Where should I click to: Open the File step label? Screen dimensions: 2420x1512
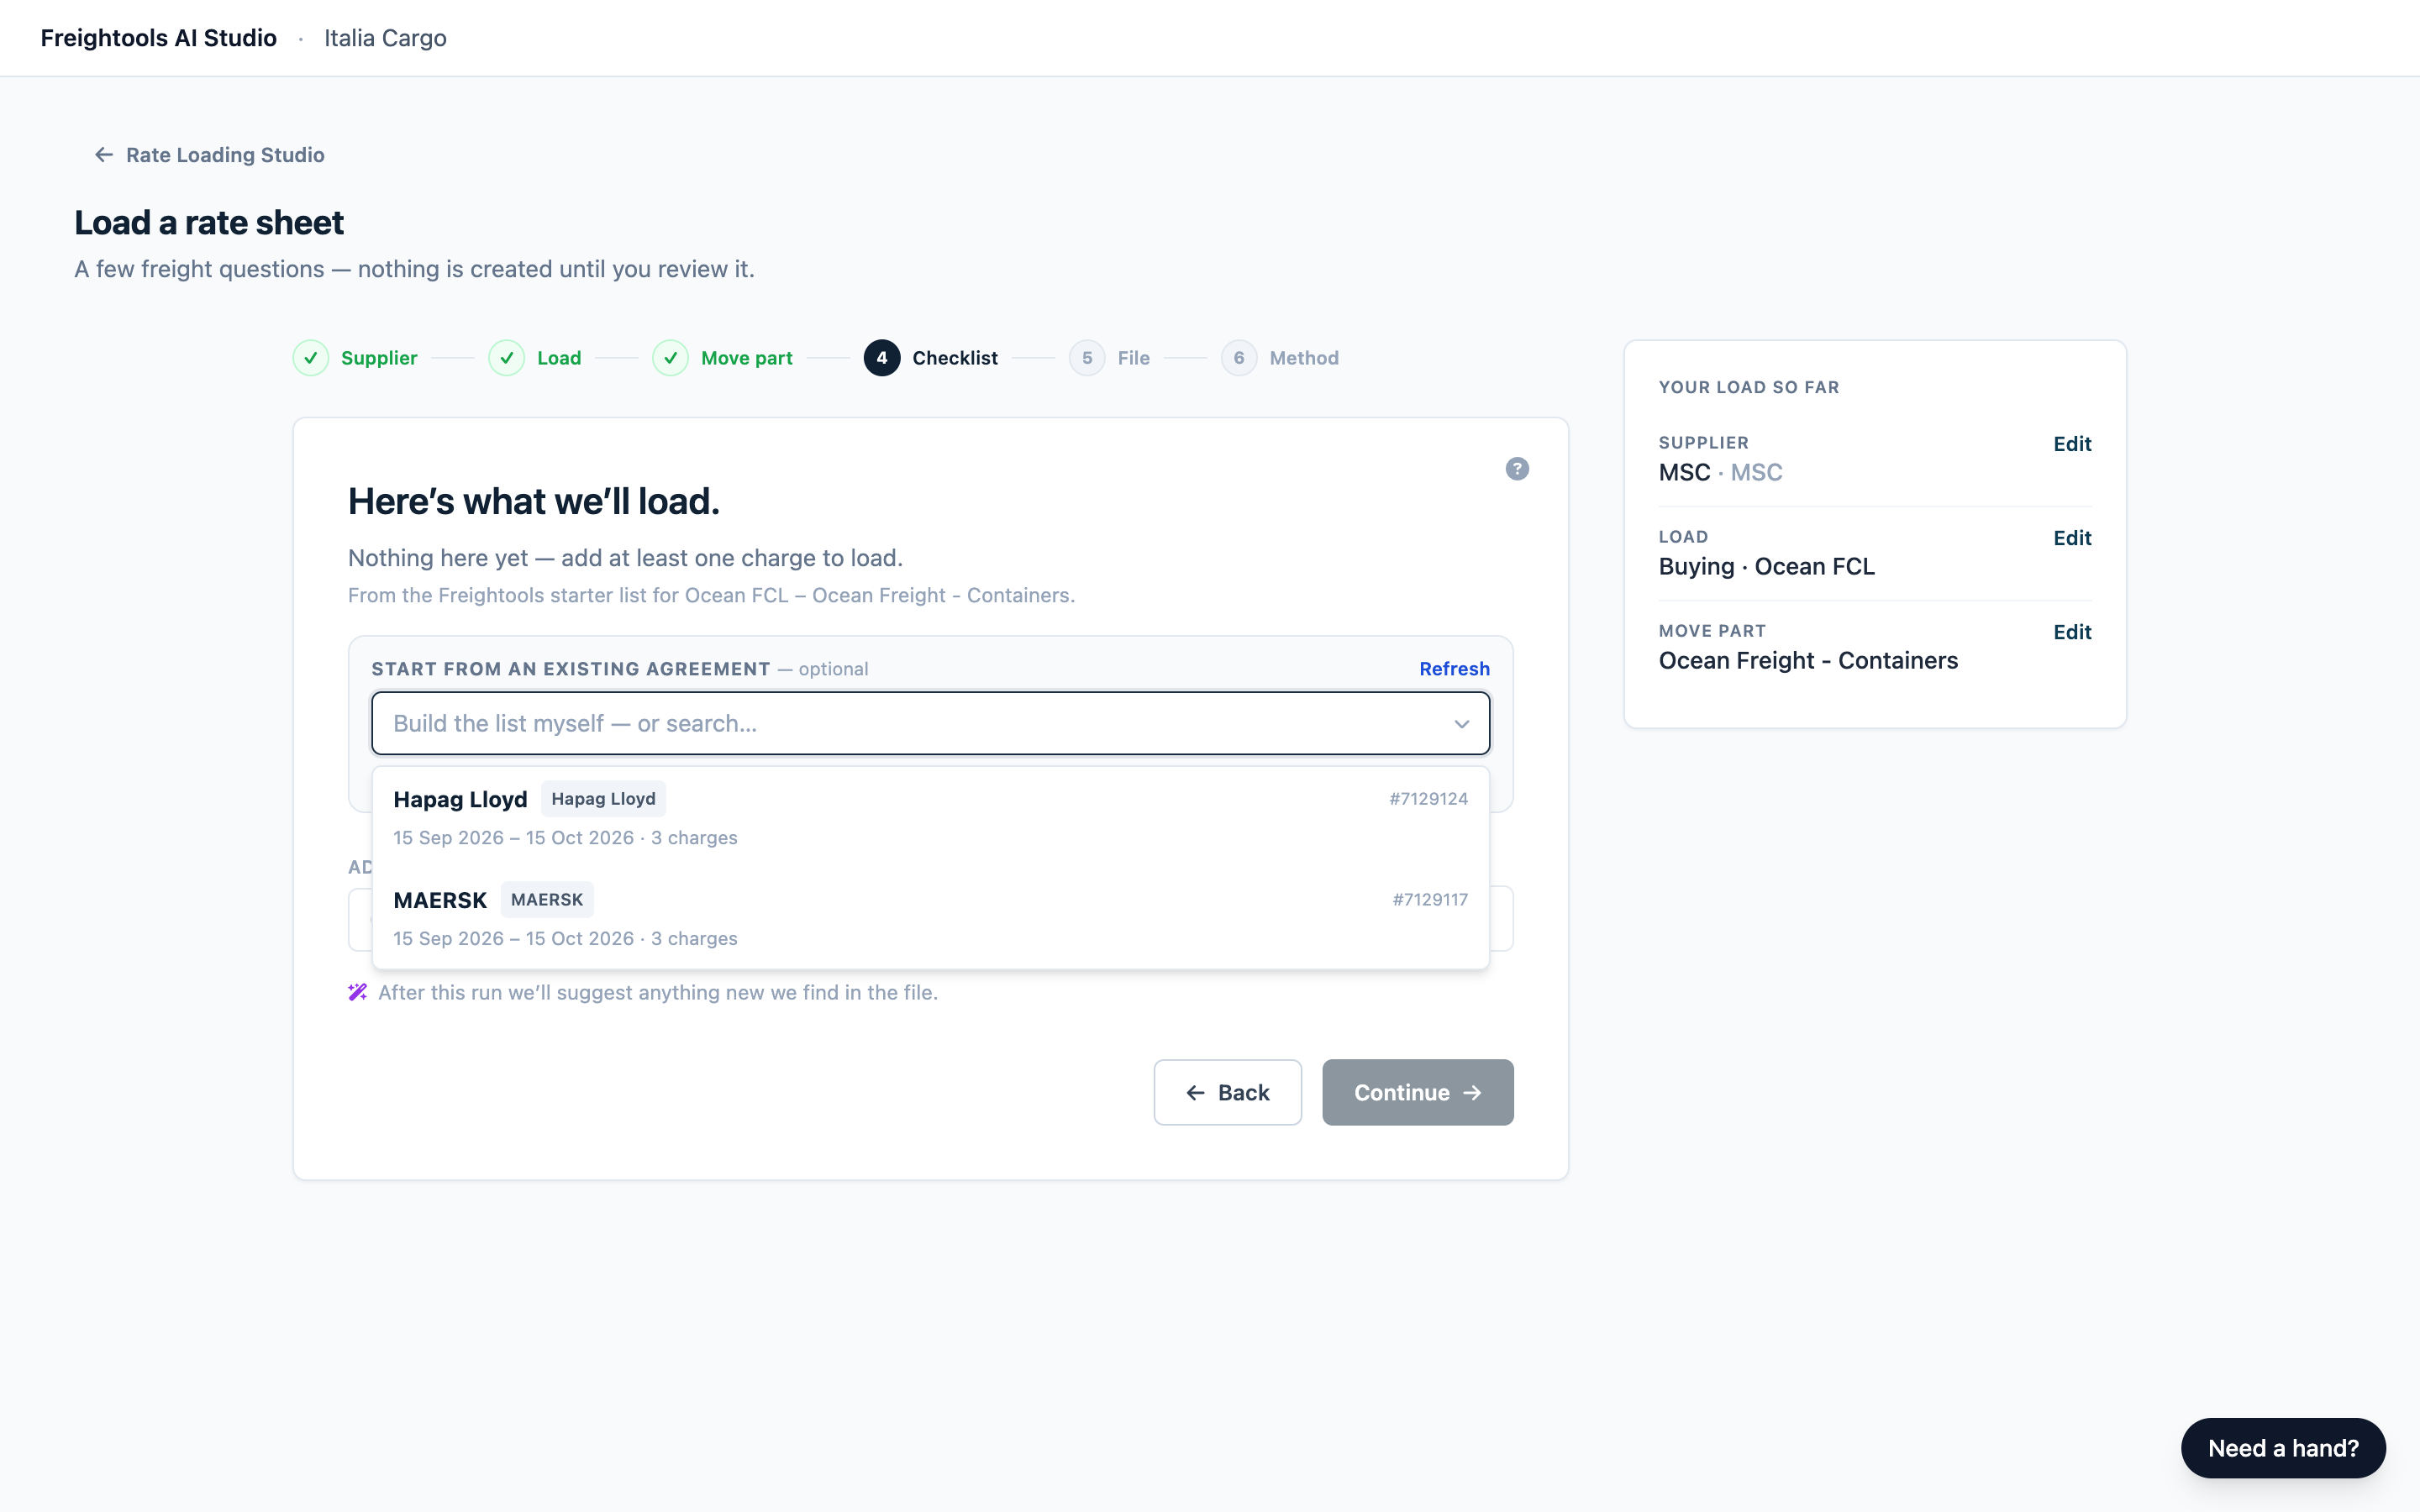[x=1134, y=358]
